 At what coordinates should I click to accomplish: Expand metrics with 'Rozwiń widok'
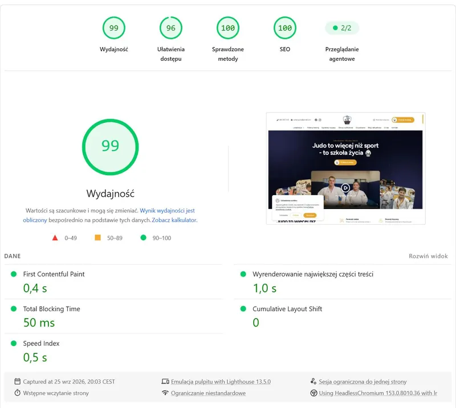click(x=428, y=256)
